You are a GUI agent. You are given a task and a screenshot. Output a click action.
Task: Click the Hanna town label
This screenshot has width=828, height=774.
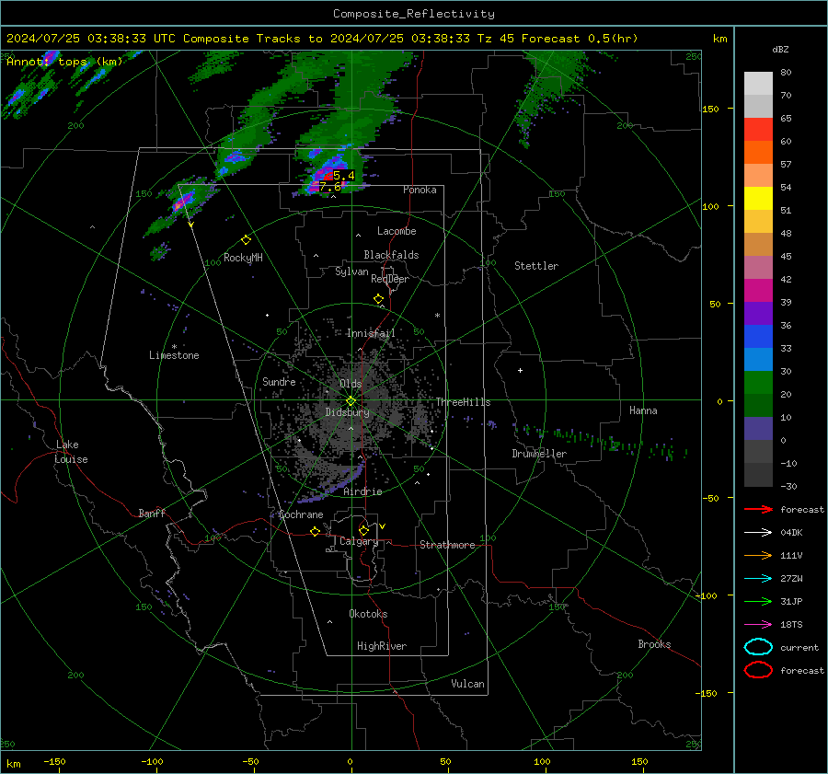[643, 410]
